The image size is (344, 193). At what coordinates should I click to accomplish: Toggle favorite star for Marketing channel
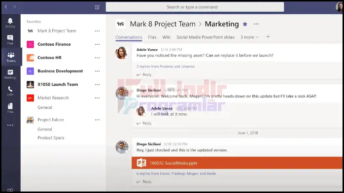point(245,24)
